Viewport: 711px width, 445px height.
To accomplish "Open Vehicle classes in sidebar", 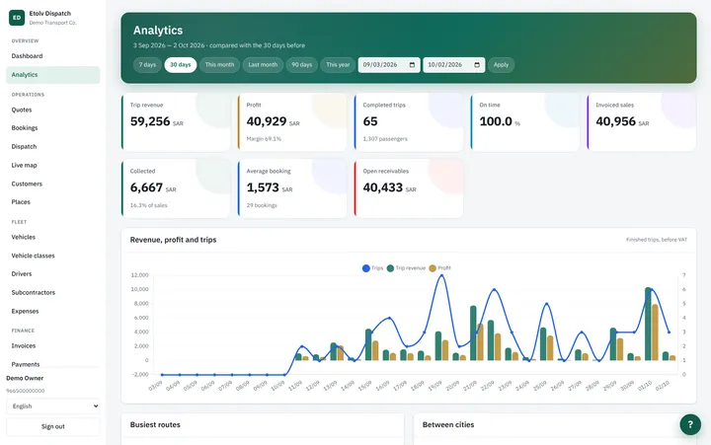I will 53,256.
